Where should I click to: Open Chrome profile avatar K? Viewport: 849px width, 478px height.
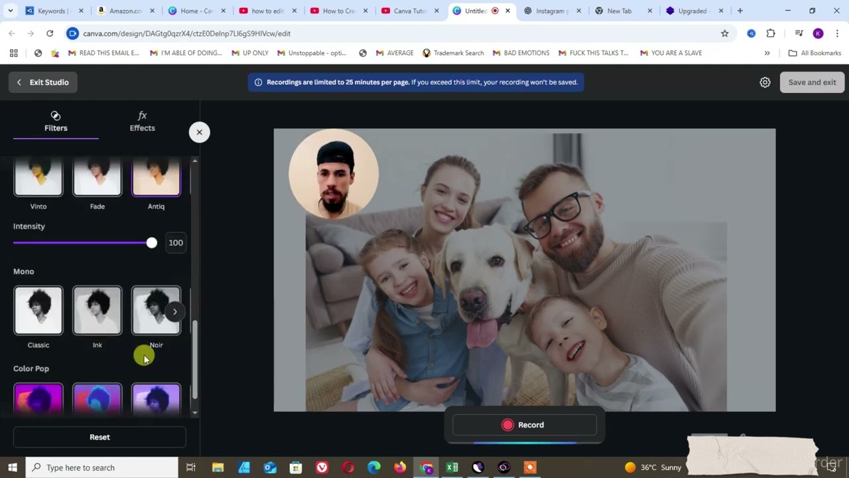[818, 33]
